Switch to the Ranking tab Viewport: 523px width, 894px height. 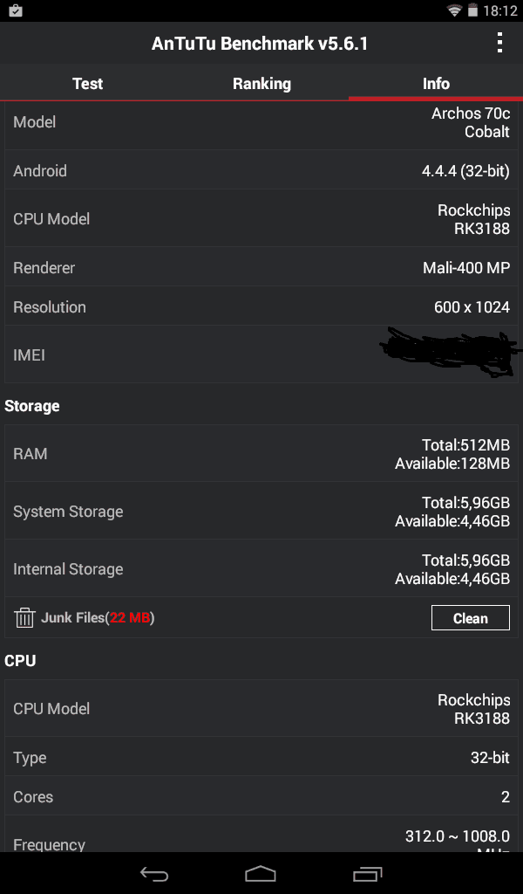pyautogui.click(x=261, y=84)
